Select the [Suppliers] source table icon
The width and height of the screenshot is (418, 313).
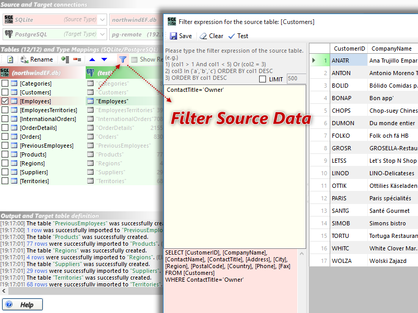pyautogui.click(x=14, y=172)
